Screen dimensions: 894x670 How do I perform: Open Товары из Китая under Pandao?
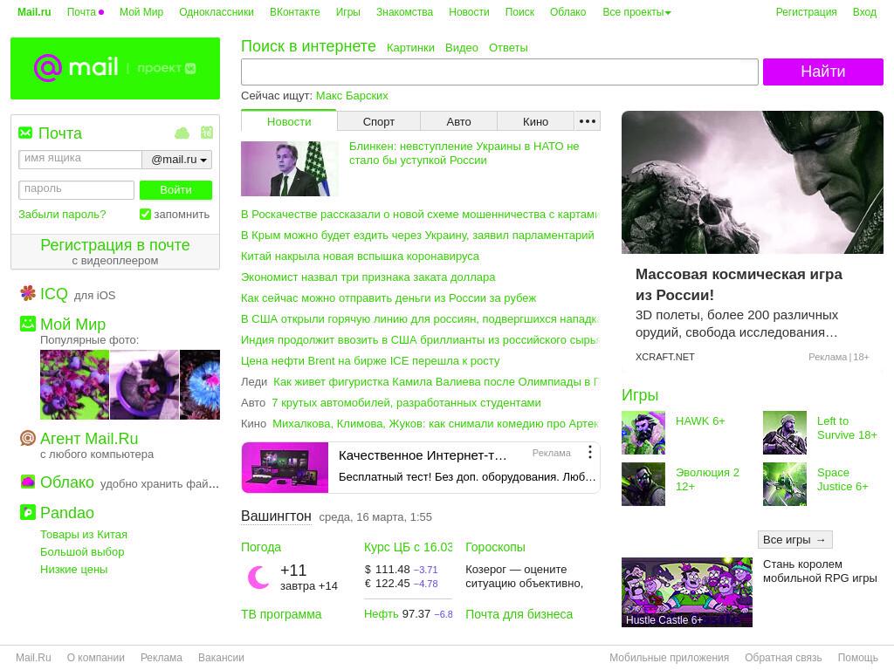click(x=83, y=535)
